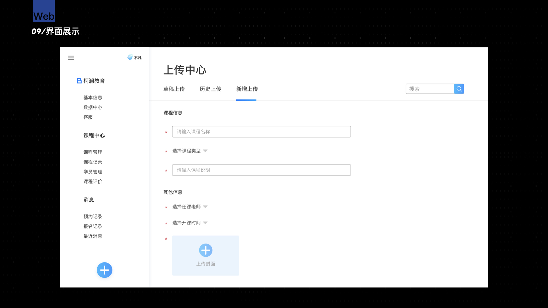This screenshot has height=308, width=548.
Task: Switch to the 草稿上传 tab
Action: [x=174, y=89]
